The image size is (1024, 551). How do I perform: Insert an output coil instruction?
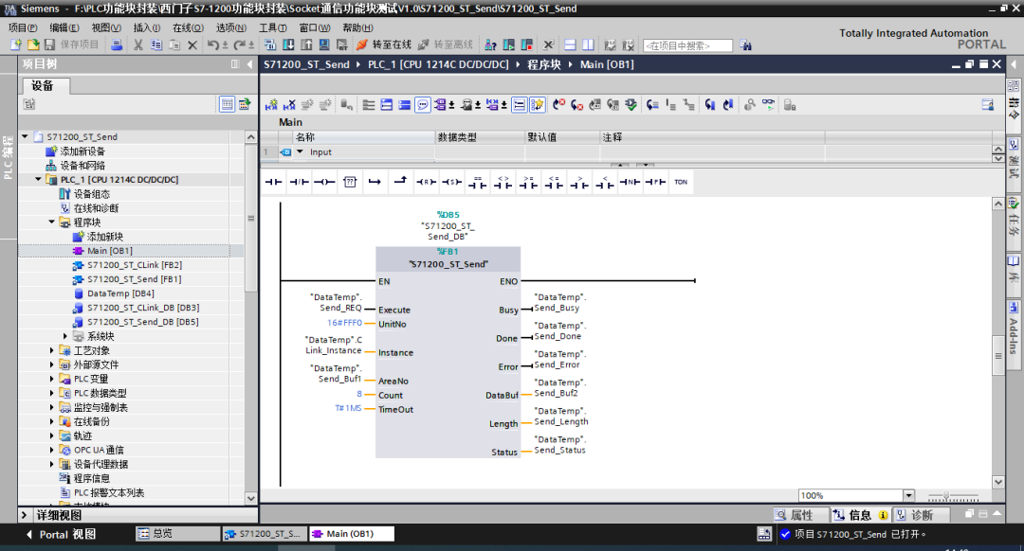click(324, 182)
